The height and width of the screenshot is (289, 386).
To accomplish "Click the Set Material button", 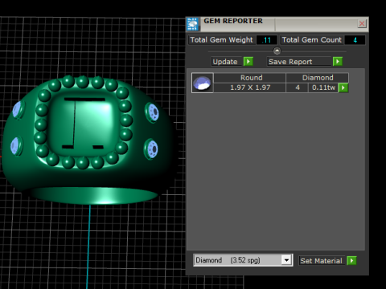I will 322,261.
